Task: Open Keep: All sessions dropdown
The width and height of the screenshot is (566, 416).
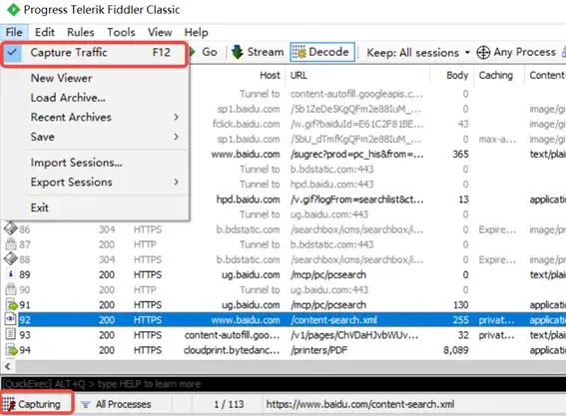Action: tap(418, 53)
